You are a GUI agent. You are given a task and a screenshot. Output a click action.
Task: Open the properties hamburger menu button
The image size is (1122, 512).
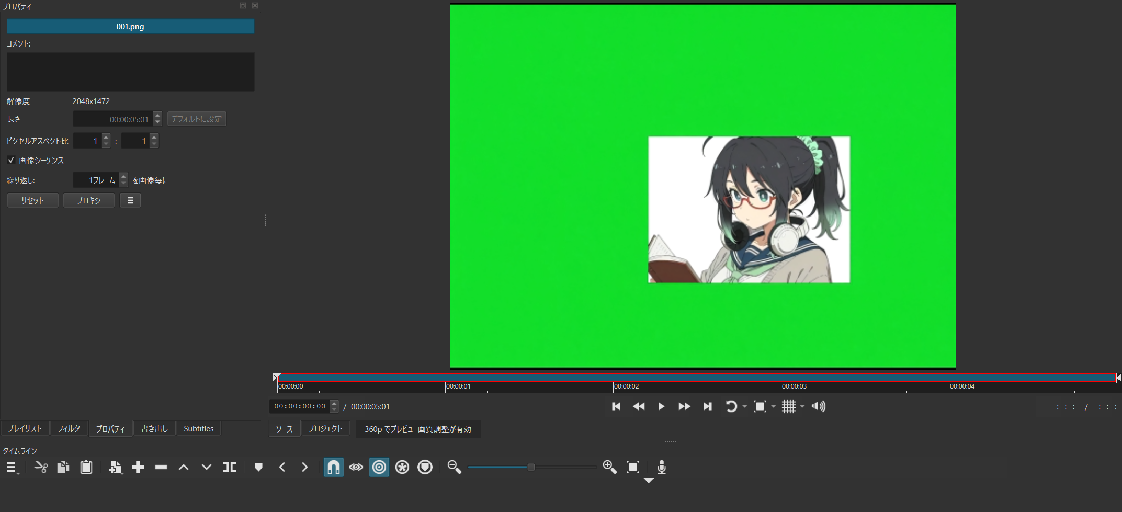[x=130, y=200]
